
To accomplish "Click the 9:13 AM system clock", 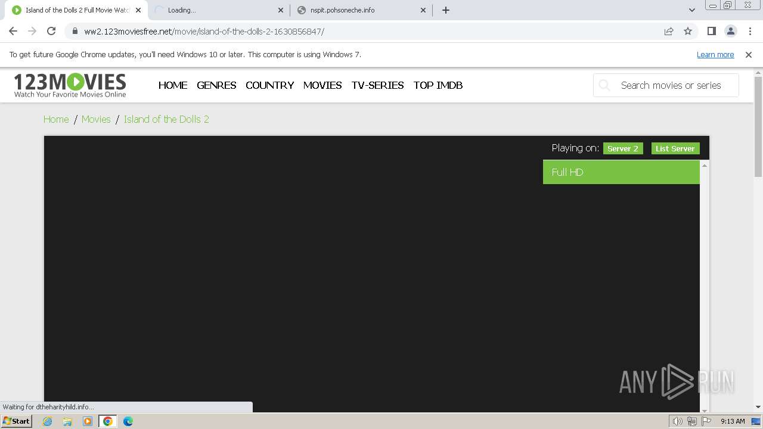I will click(733, 421).
